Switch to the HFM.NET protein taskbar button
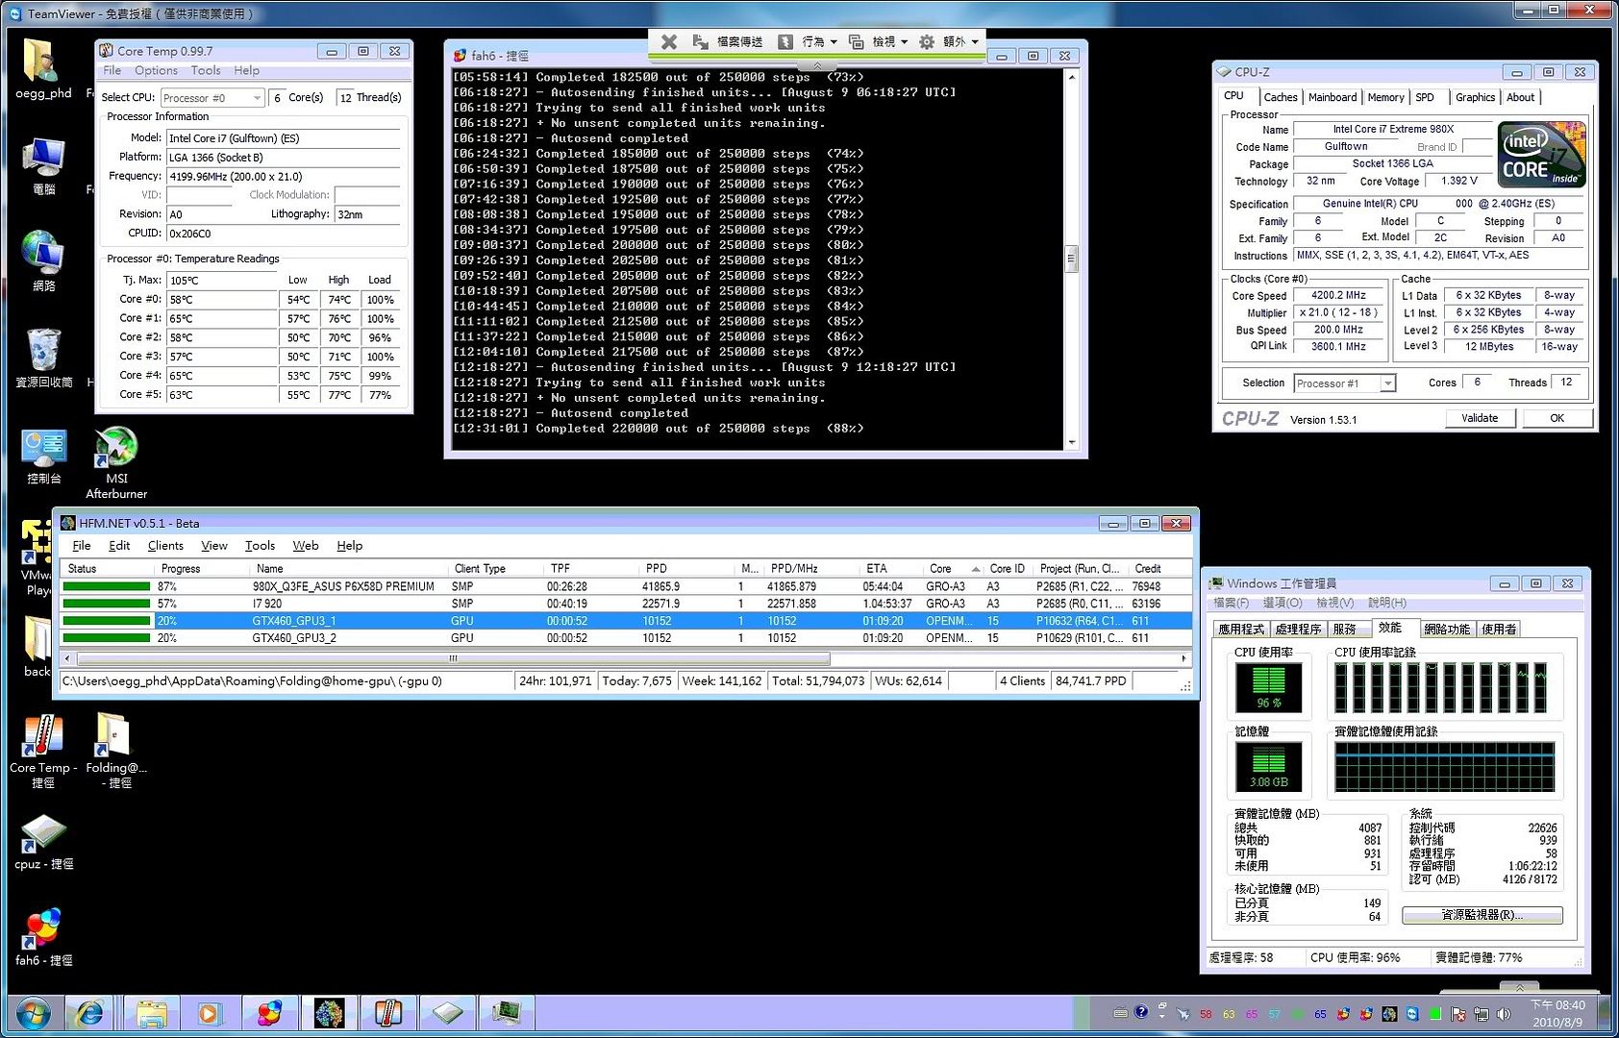This screenshot has width=1619, height=1038. click(329, 1013)
